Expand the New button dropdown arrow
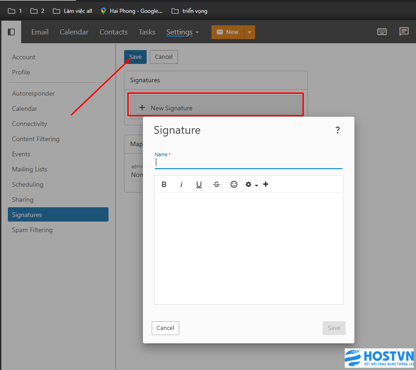Screen dimensions: 416x370 coord(250,32)
